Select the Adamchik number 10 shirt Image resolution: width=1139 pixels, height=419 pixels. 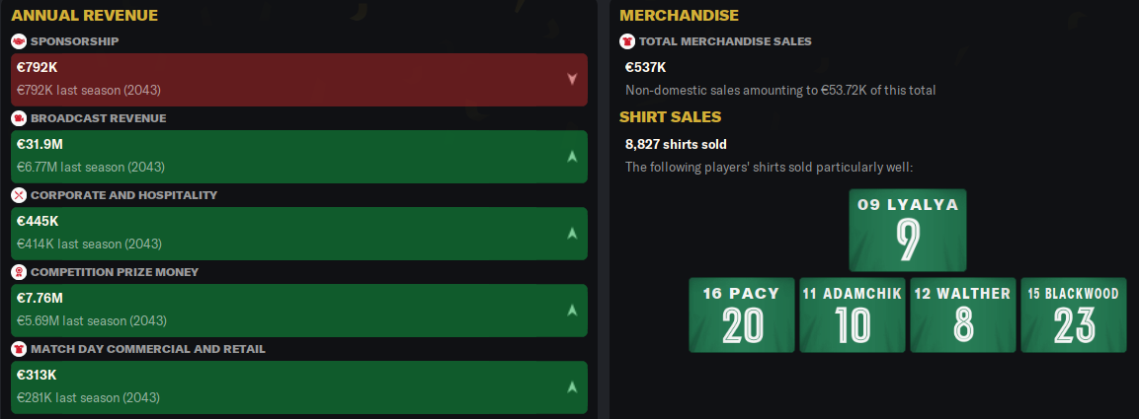coord(852,314)
